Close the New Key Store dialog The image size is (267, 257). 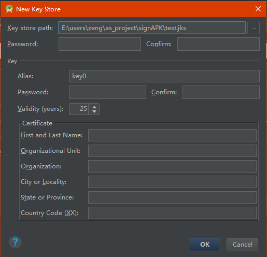[x=258, y=9]
